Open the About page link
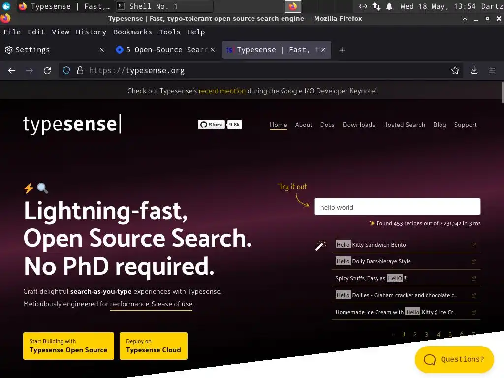504x378 pixels. pos(303,125)
